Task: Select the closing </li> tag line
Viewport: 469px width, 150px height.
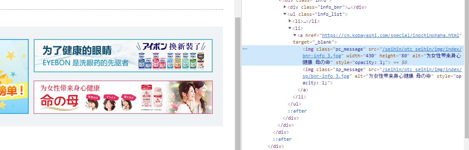Action: (x=299, y=97)
